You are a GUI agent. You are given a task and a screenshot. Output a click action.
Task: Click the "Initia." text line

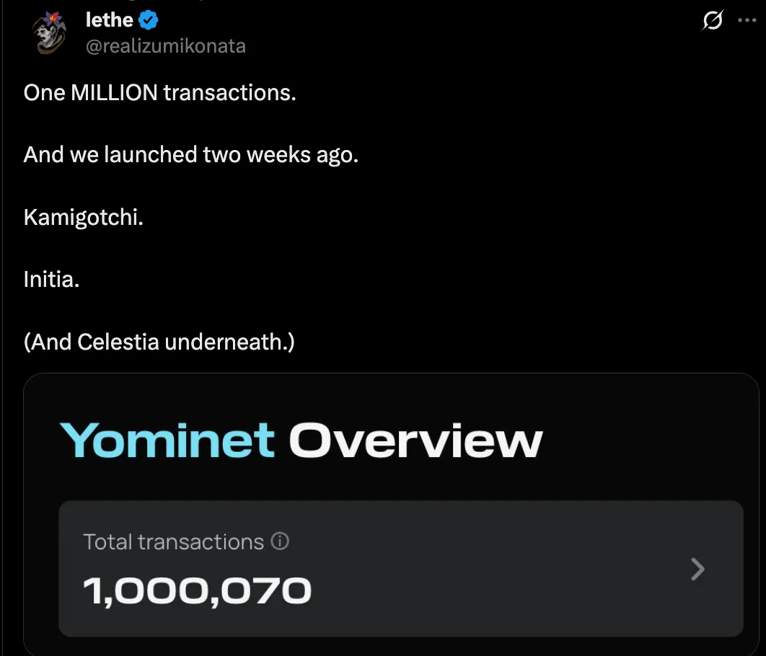click(x=51, y=279)
